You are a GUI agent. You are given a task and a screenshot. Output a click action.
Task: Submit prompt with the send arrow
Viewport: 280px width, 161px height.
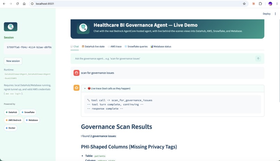(x=258, y=59)
